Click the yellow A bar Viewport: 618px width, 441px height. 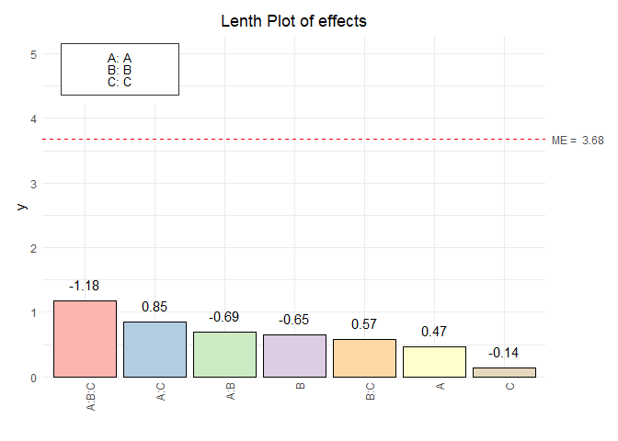434,361
